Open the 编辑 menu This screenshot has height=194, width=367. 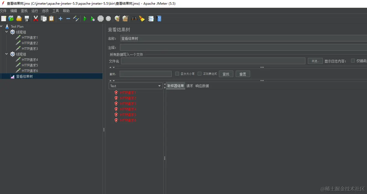pos(14,11)
